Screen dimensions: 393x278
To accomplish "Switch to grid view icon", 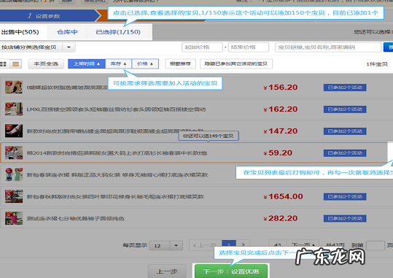I will point(3,64).
